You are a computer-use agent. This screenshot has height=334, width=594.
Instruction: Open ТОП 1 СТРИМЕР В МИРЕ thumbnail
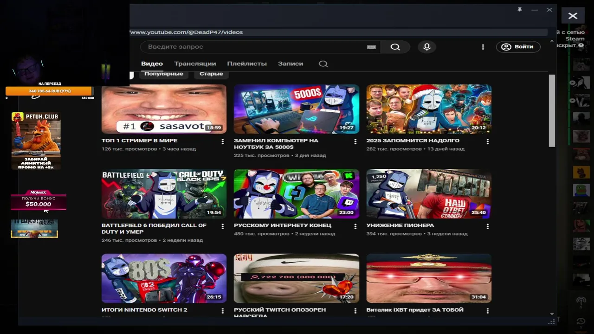pyautogui.click(x=164, y=109)
